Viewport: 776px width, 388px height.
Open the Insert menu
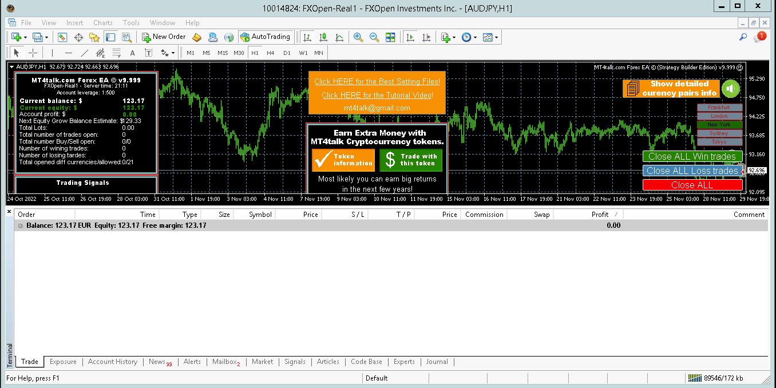pos(75,23)
